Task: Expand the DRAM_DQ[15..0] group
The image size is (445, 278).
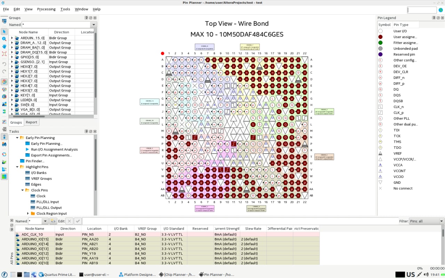Action: tap(12, 52)
